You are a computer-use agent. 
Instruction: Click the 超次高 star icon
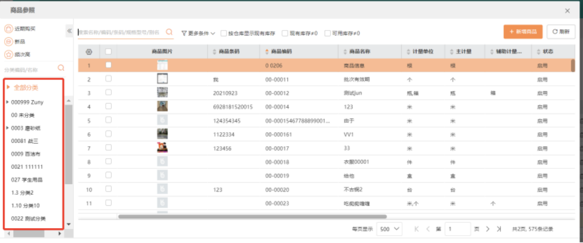point(8,55)
